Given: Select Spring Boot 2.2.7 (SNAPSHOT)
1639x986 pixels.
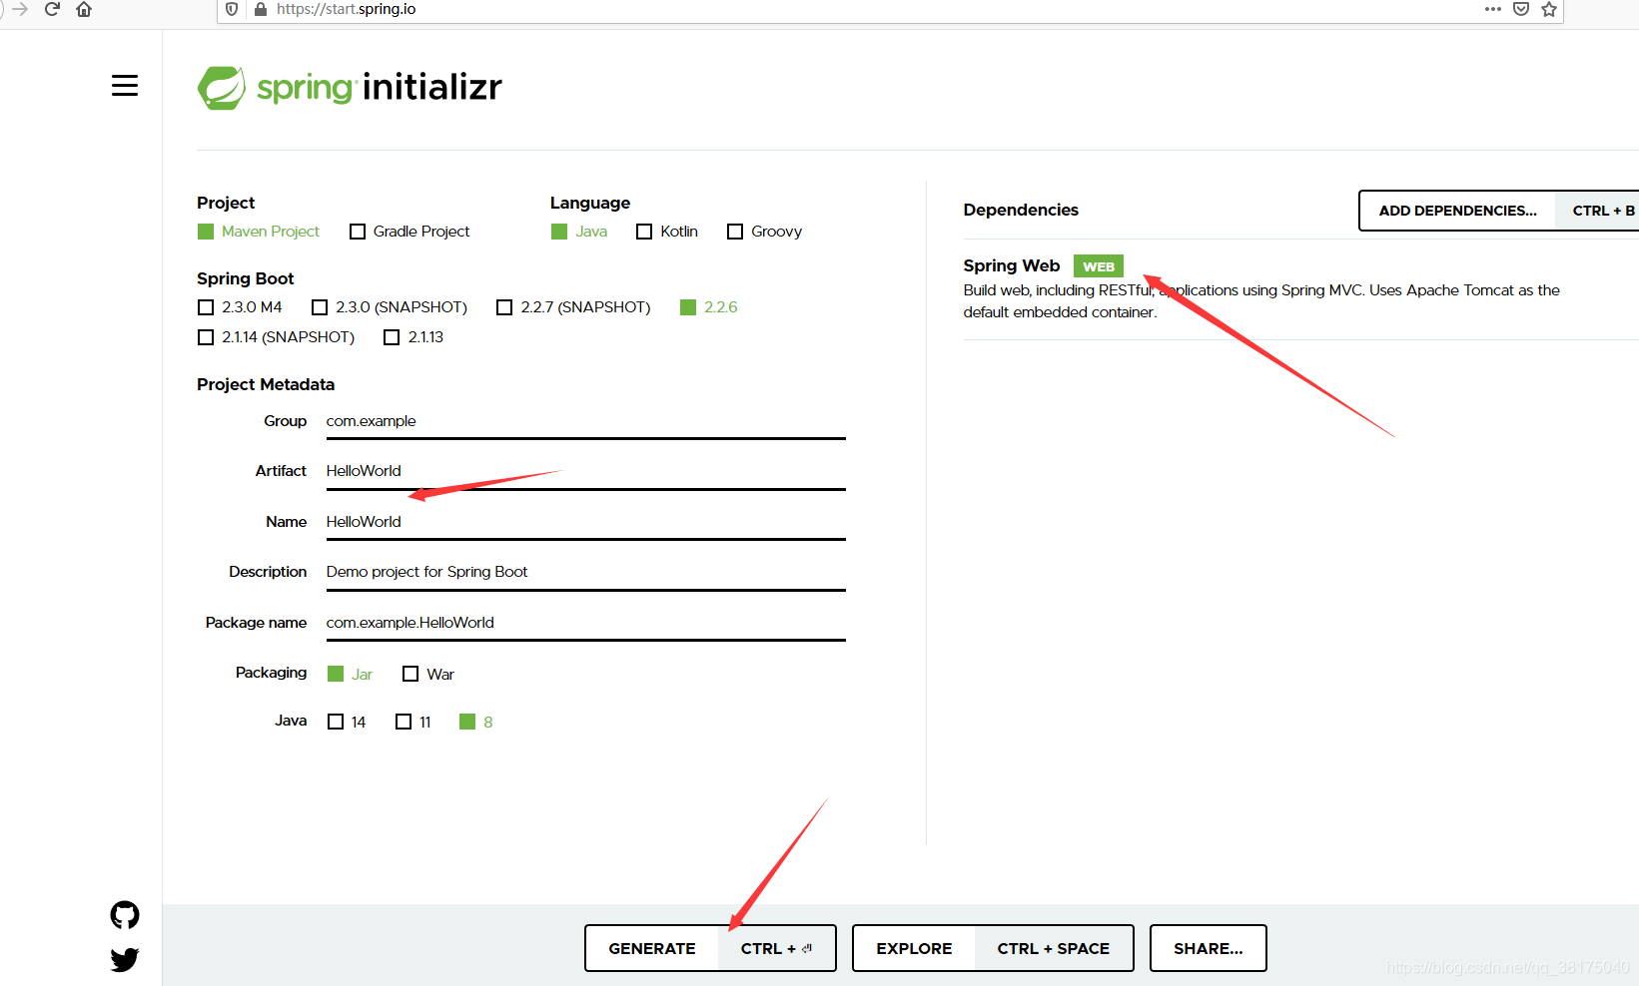Looking at the screenshot, I should [573, 307].
